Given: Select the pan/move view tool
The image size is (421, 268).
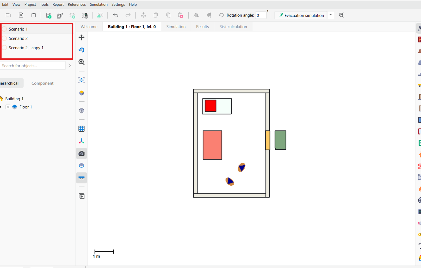Looking at the screenshot, I should 82,38.
